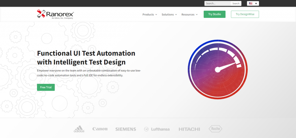Expand the Resources chevron arrow
Viewport: 296px width, 138px height.
click(197, 14)
